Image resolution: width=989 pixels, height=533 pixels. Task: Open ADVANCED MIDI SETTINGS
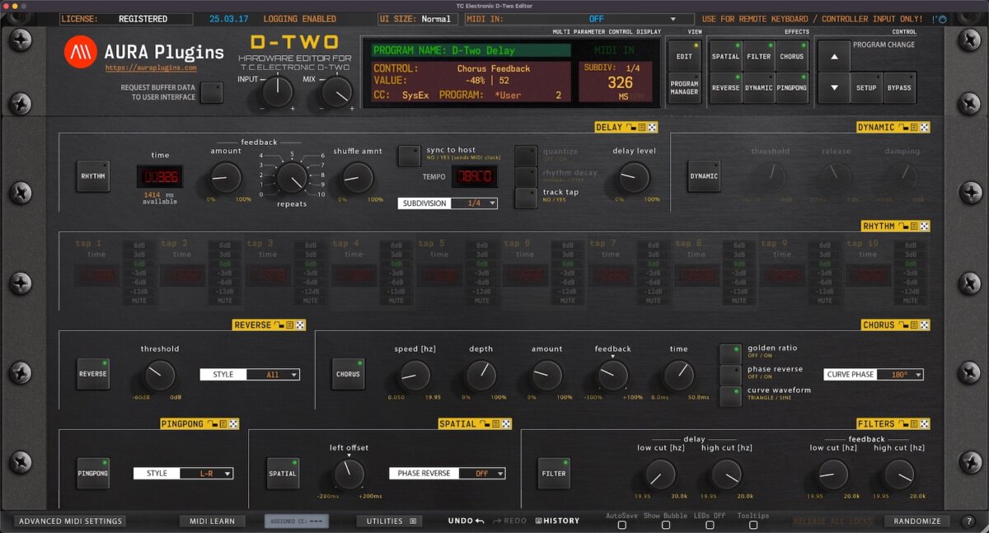[x=71, y=521]
